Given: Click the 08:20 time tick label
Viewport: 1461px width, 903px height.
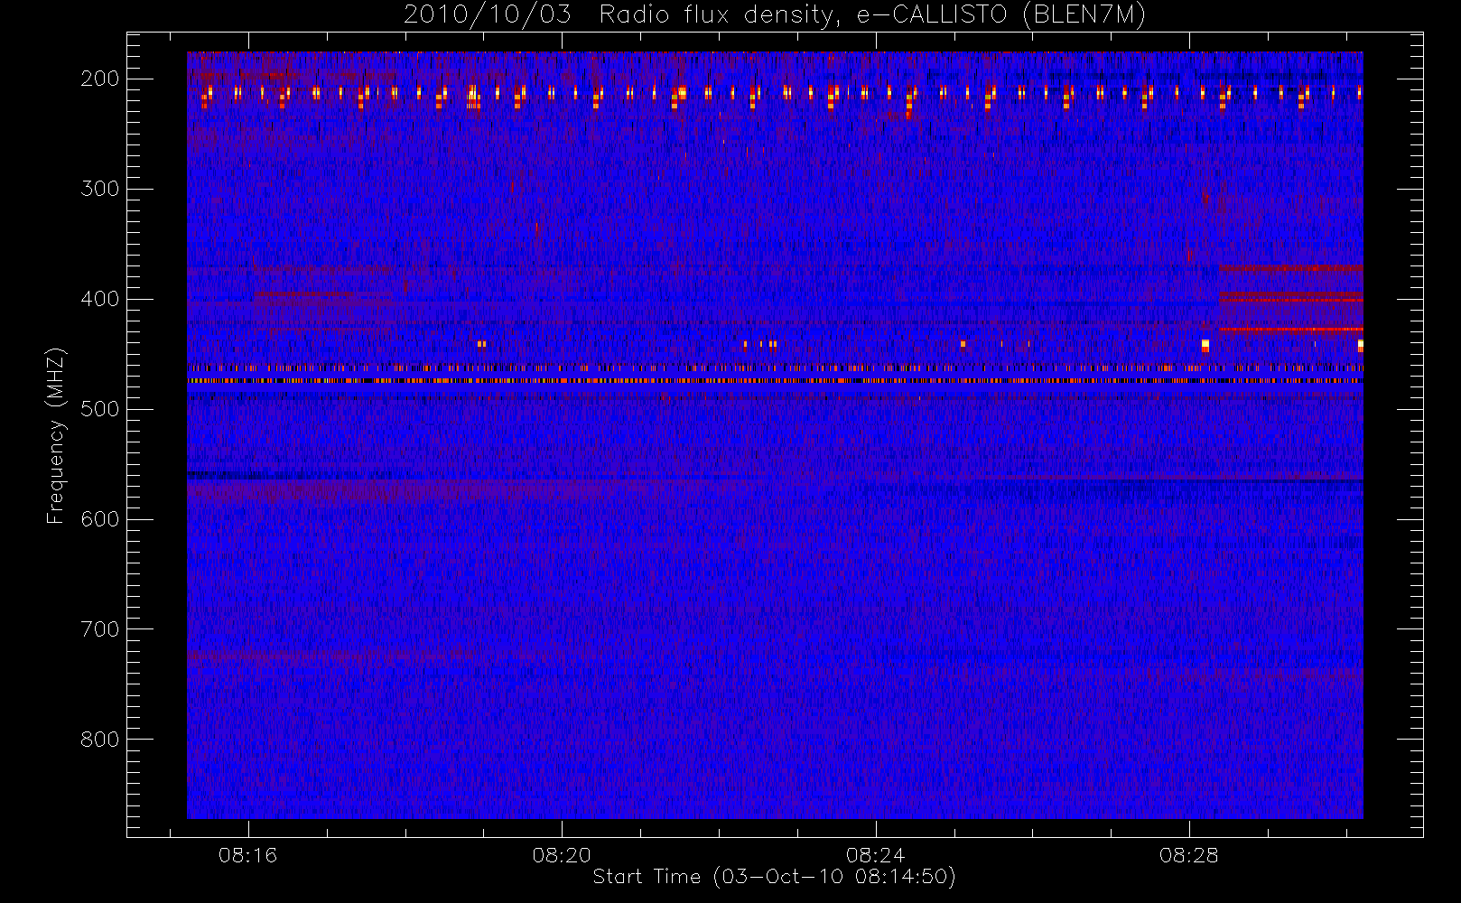Looking at the screenshot, I should coord(562,855).
